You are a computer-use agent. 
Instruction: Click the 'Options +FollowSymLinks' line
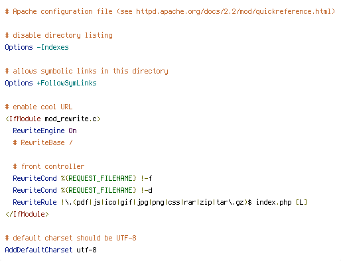point(50,83)
